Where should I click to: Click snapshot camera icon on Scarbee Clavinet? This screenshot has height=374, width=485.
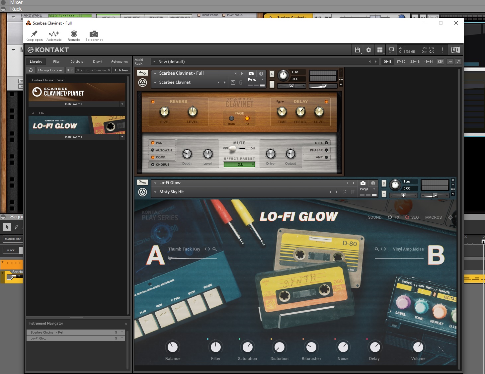[x=251, y=73]
